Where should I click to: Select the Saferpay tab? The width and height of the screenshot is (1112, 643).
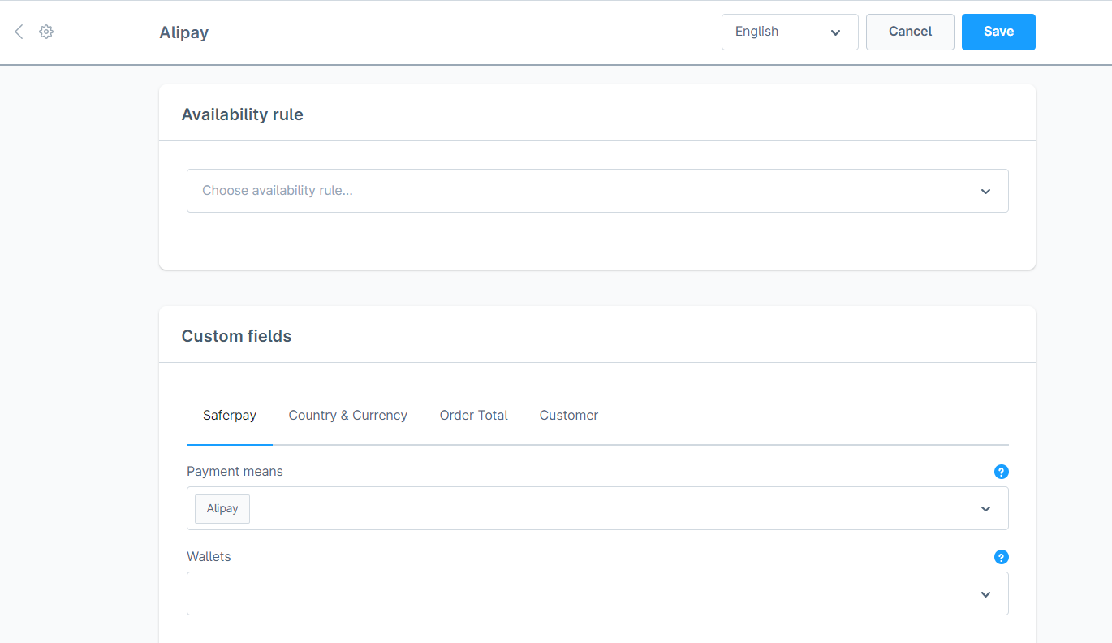(229, 415)
